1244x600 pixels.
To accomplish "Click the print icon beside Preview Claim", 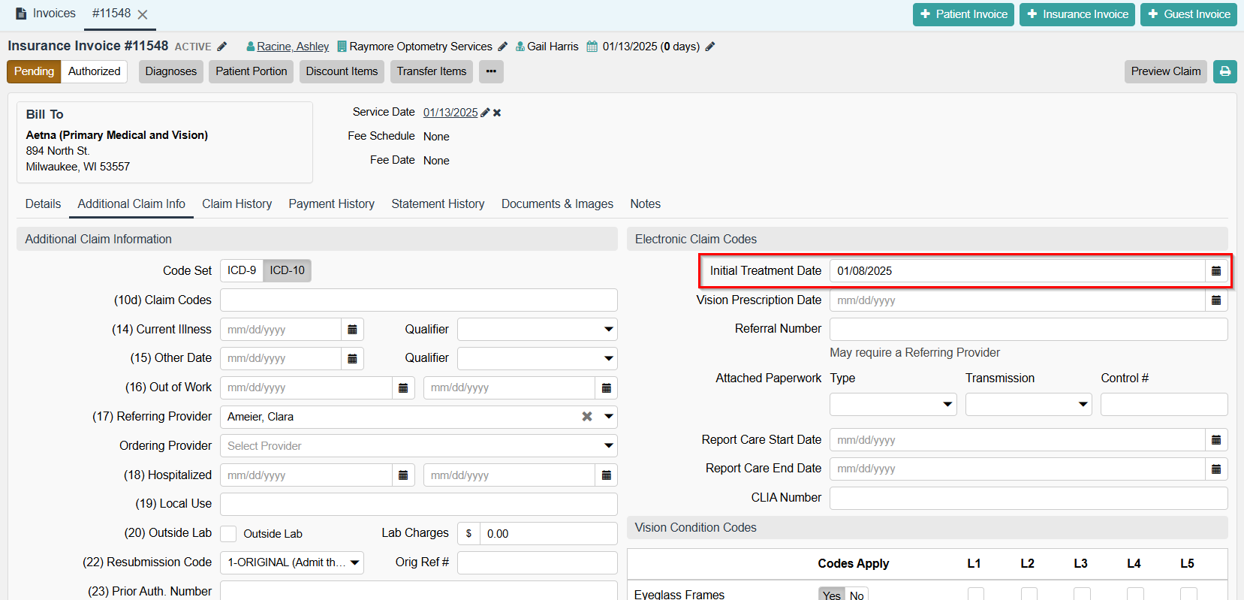I will coord(1224,71).
